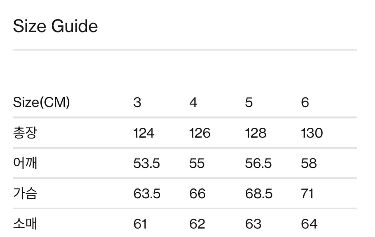The image size is (375, 237).
Task: Click the 130 total length value
Action: point(312,133)
